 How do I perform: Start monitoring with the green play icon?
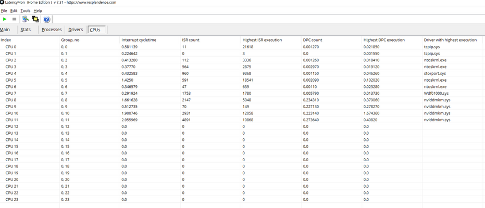(5, 19)
